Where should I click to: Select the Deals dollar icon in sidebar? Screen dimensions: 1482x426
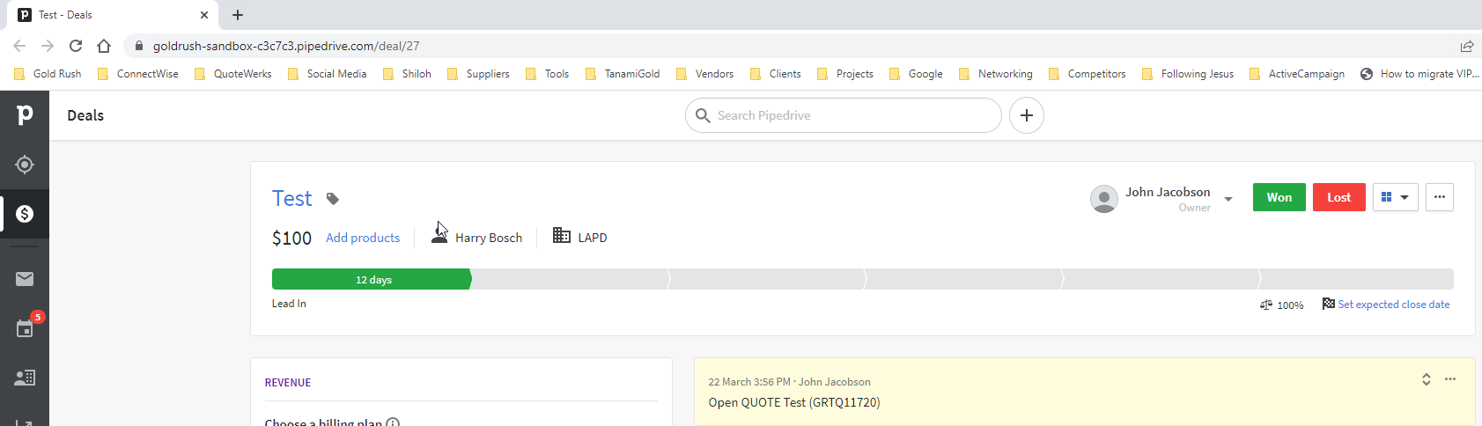[x=25, y=214]
